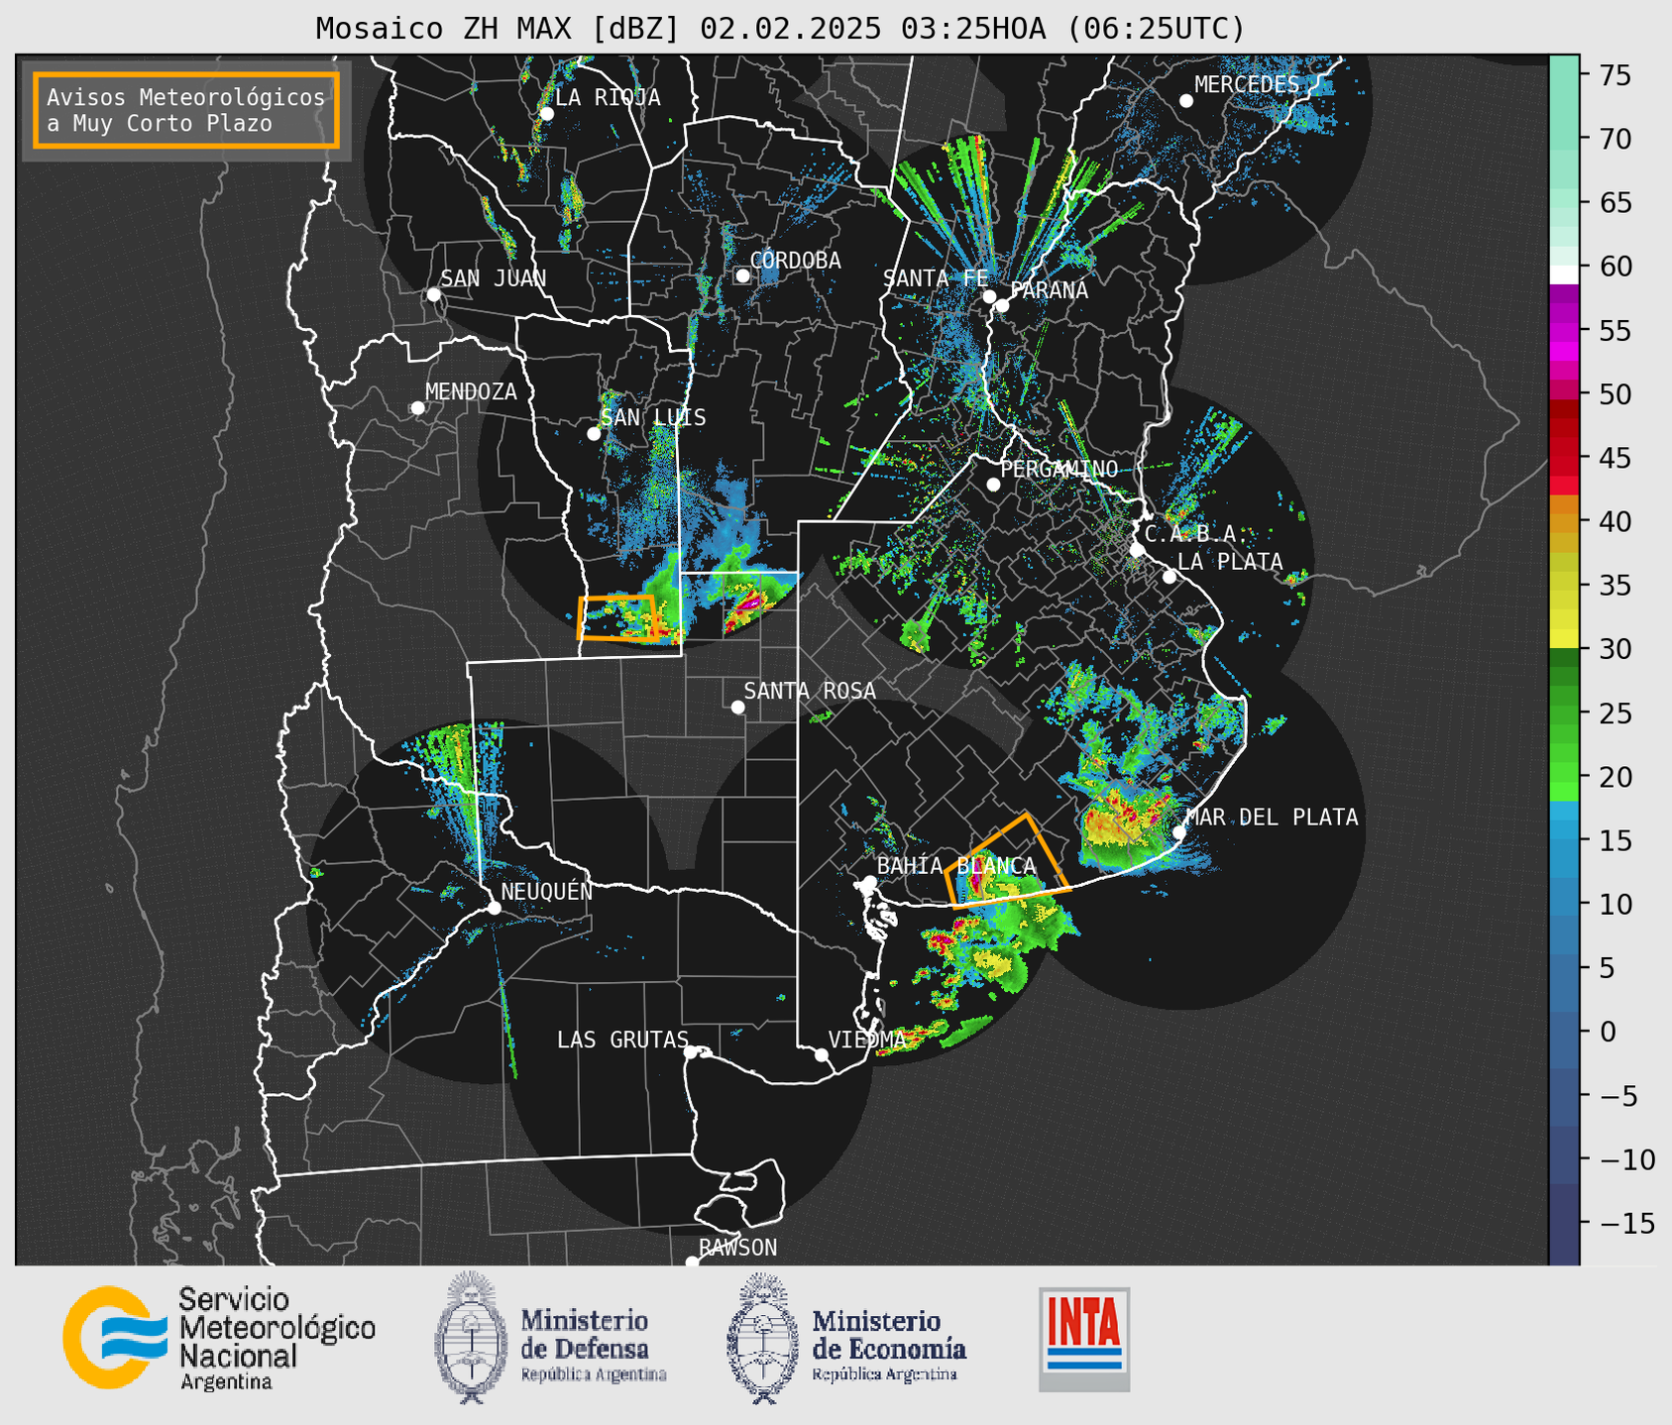This screenshot has height=1425, width=1672.
Task: Click the 0 label on the dBZ scale
Action: click(1608, 1032)
